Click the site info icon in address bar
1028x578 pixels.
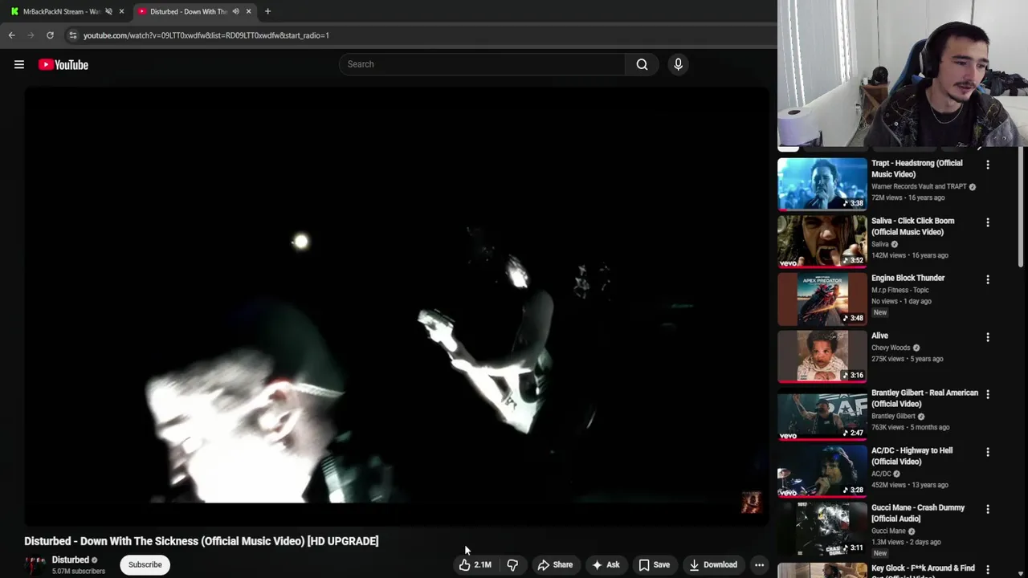(x=73, y=35)
